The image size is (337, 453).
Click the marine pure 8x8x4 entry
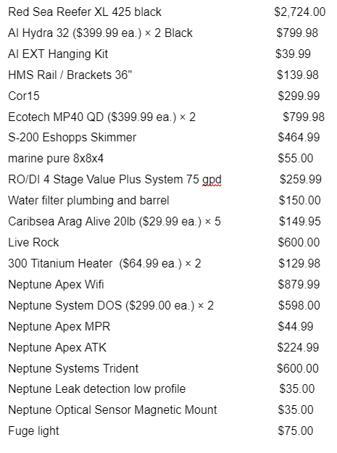pos(56,159)
